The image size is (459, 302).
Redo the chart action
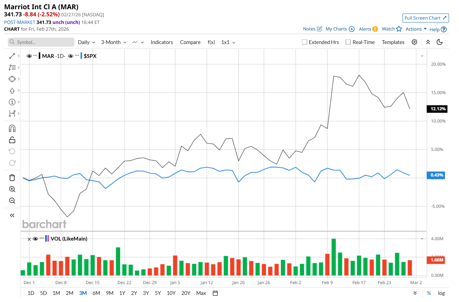pos(12,163)
